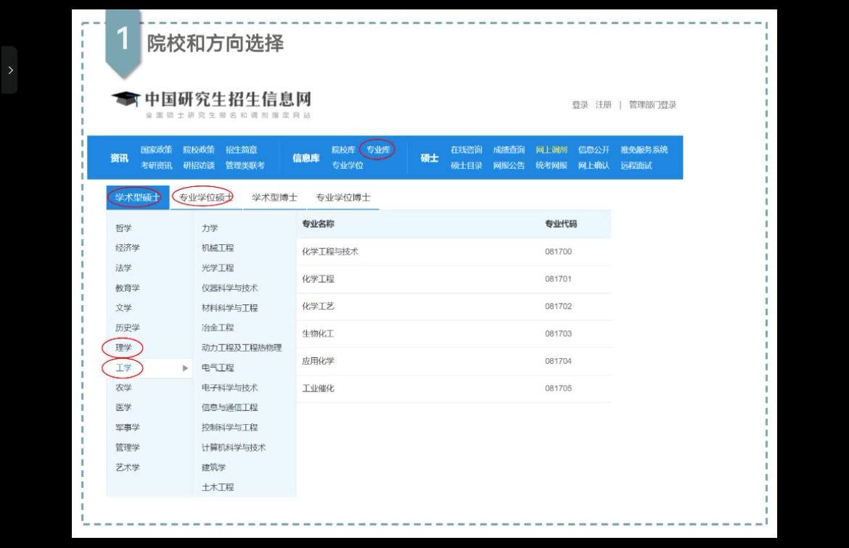This screenshot has width=849, height=548.
Task: Click the arrow beside 工学 category
Action: 185,368
